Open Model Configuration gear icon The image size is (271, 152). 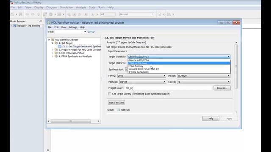tap(51, 14)
